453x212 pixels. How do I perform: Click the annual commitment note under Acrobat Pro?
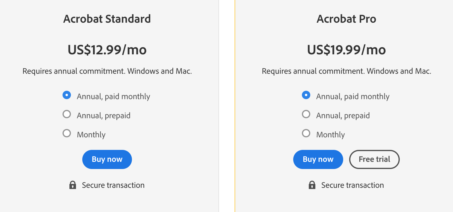tap(346, 71)
